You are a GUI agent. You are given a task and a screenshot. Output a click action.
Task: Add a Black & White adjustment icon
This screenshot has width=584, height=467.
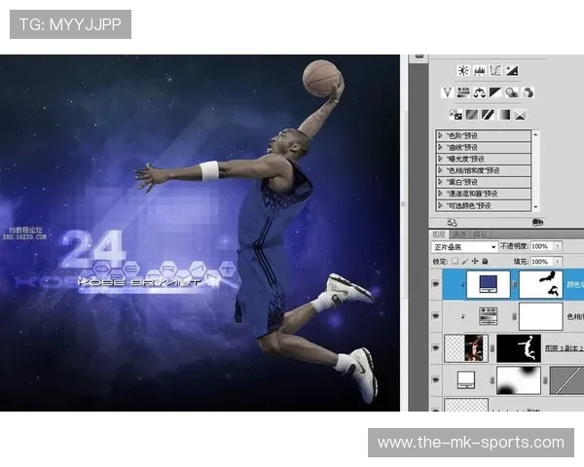pos(495,92)
